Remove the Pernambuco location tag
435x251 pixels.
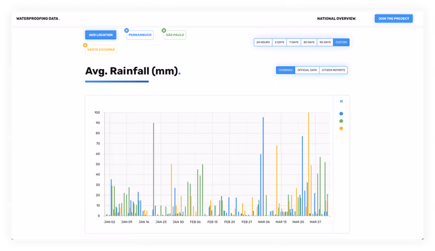[126, 31]
